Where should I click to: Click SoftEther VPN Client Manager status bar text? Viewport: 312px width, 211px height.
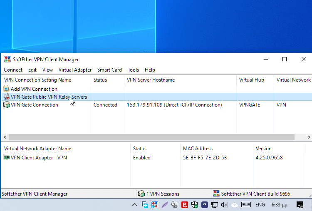click(x=35, y=194)
